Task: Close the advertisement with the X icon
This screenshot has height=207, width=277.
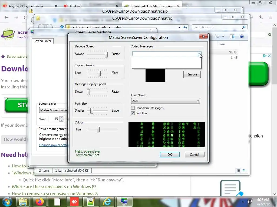Action: pyautogui.click(x=269, y=56)
